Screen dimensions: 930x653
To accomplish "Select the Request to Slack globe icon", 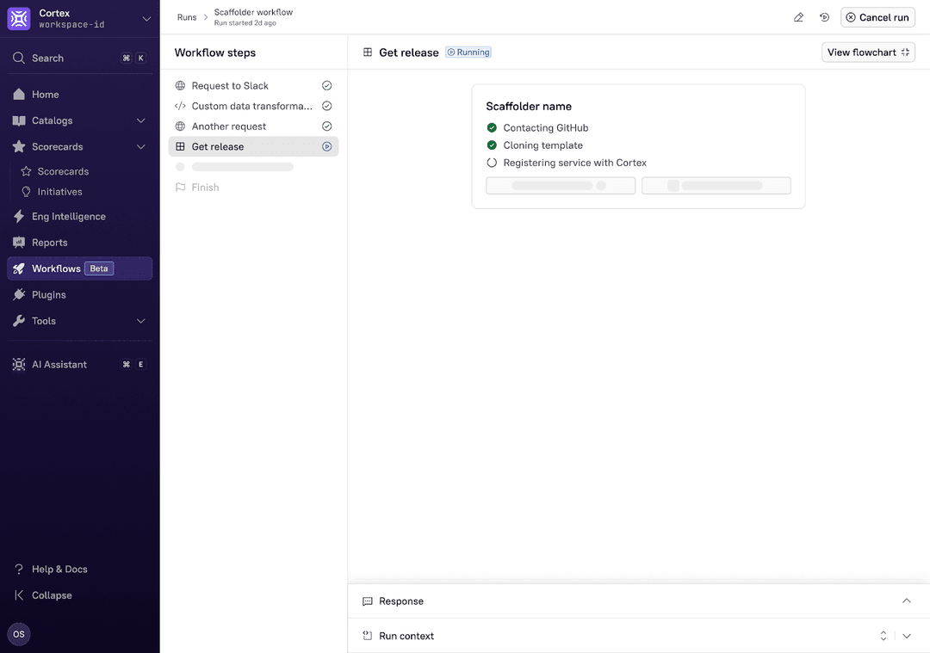I will [179, 85].
